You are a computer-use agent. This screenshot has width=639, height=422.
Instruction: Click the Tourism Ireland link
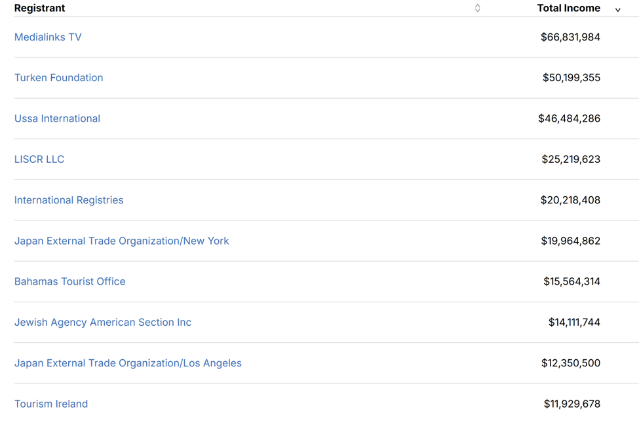[51, 404]
